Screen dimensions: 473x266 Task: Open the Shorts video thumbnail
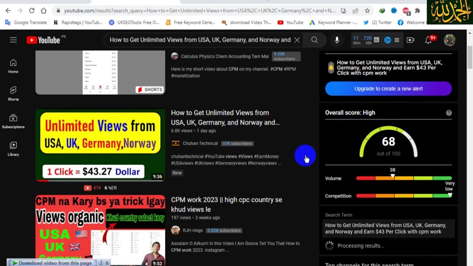100,72
